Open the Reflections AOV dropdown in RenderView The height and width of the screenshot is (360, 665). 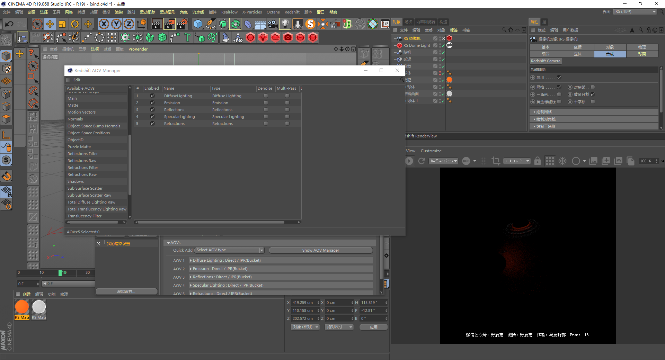point(444,161)
